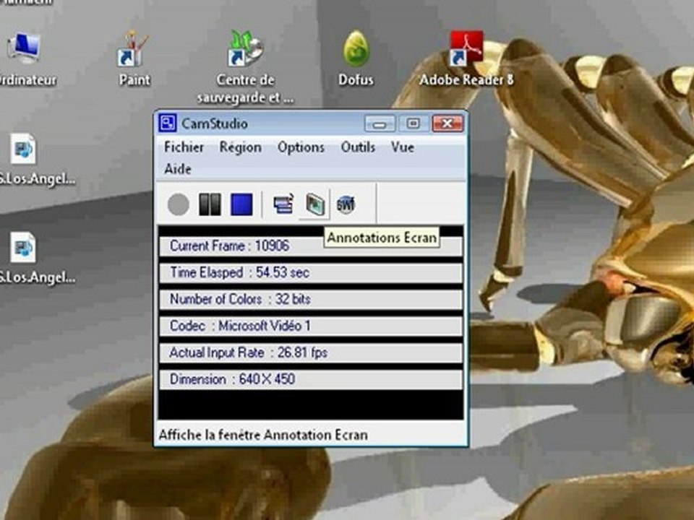The height and width of the screenshot is (520, 694).
Task: Click the grey Record button in CamStudio
Action: [x=179, y=204]
